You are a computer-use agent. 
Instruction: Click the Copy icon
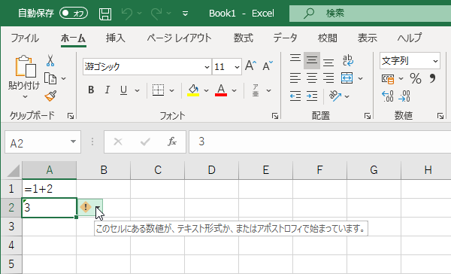(x=50, y=78)
